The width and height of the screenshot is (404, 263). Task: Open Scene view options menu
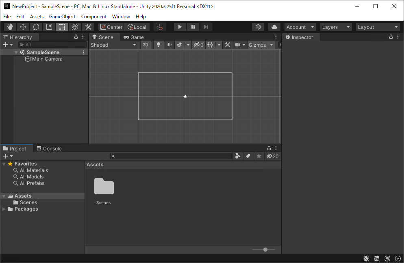click(276, 37)
